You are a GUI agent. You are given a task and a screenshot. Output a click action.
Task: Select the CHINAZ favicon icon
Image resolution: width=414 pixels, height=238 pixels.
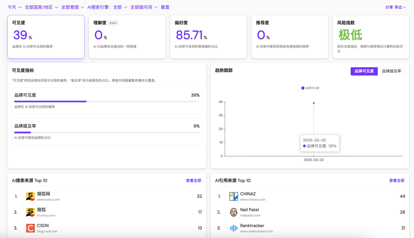click(x=233, y=196)
